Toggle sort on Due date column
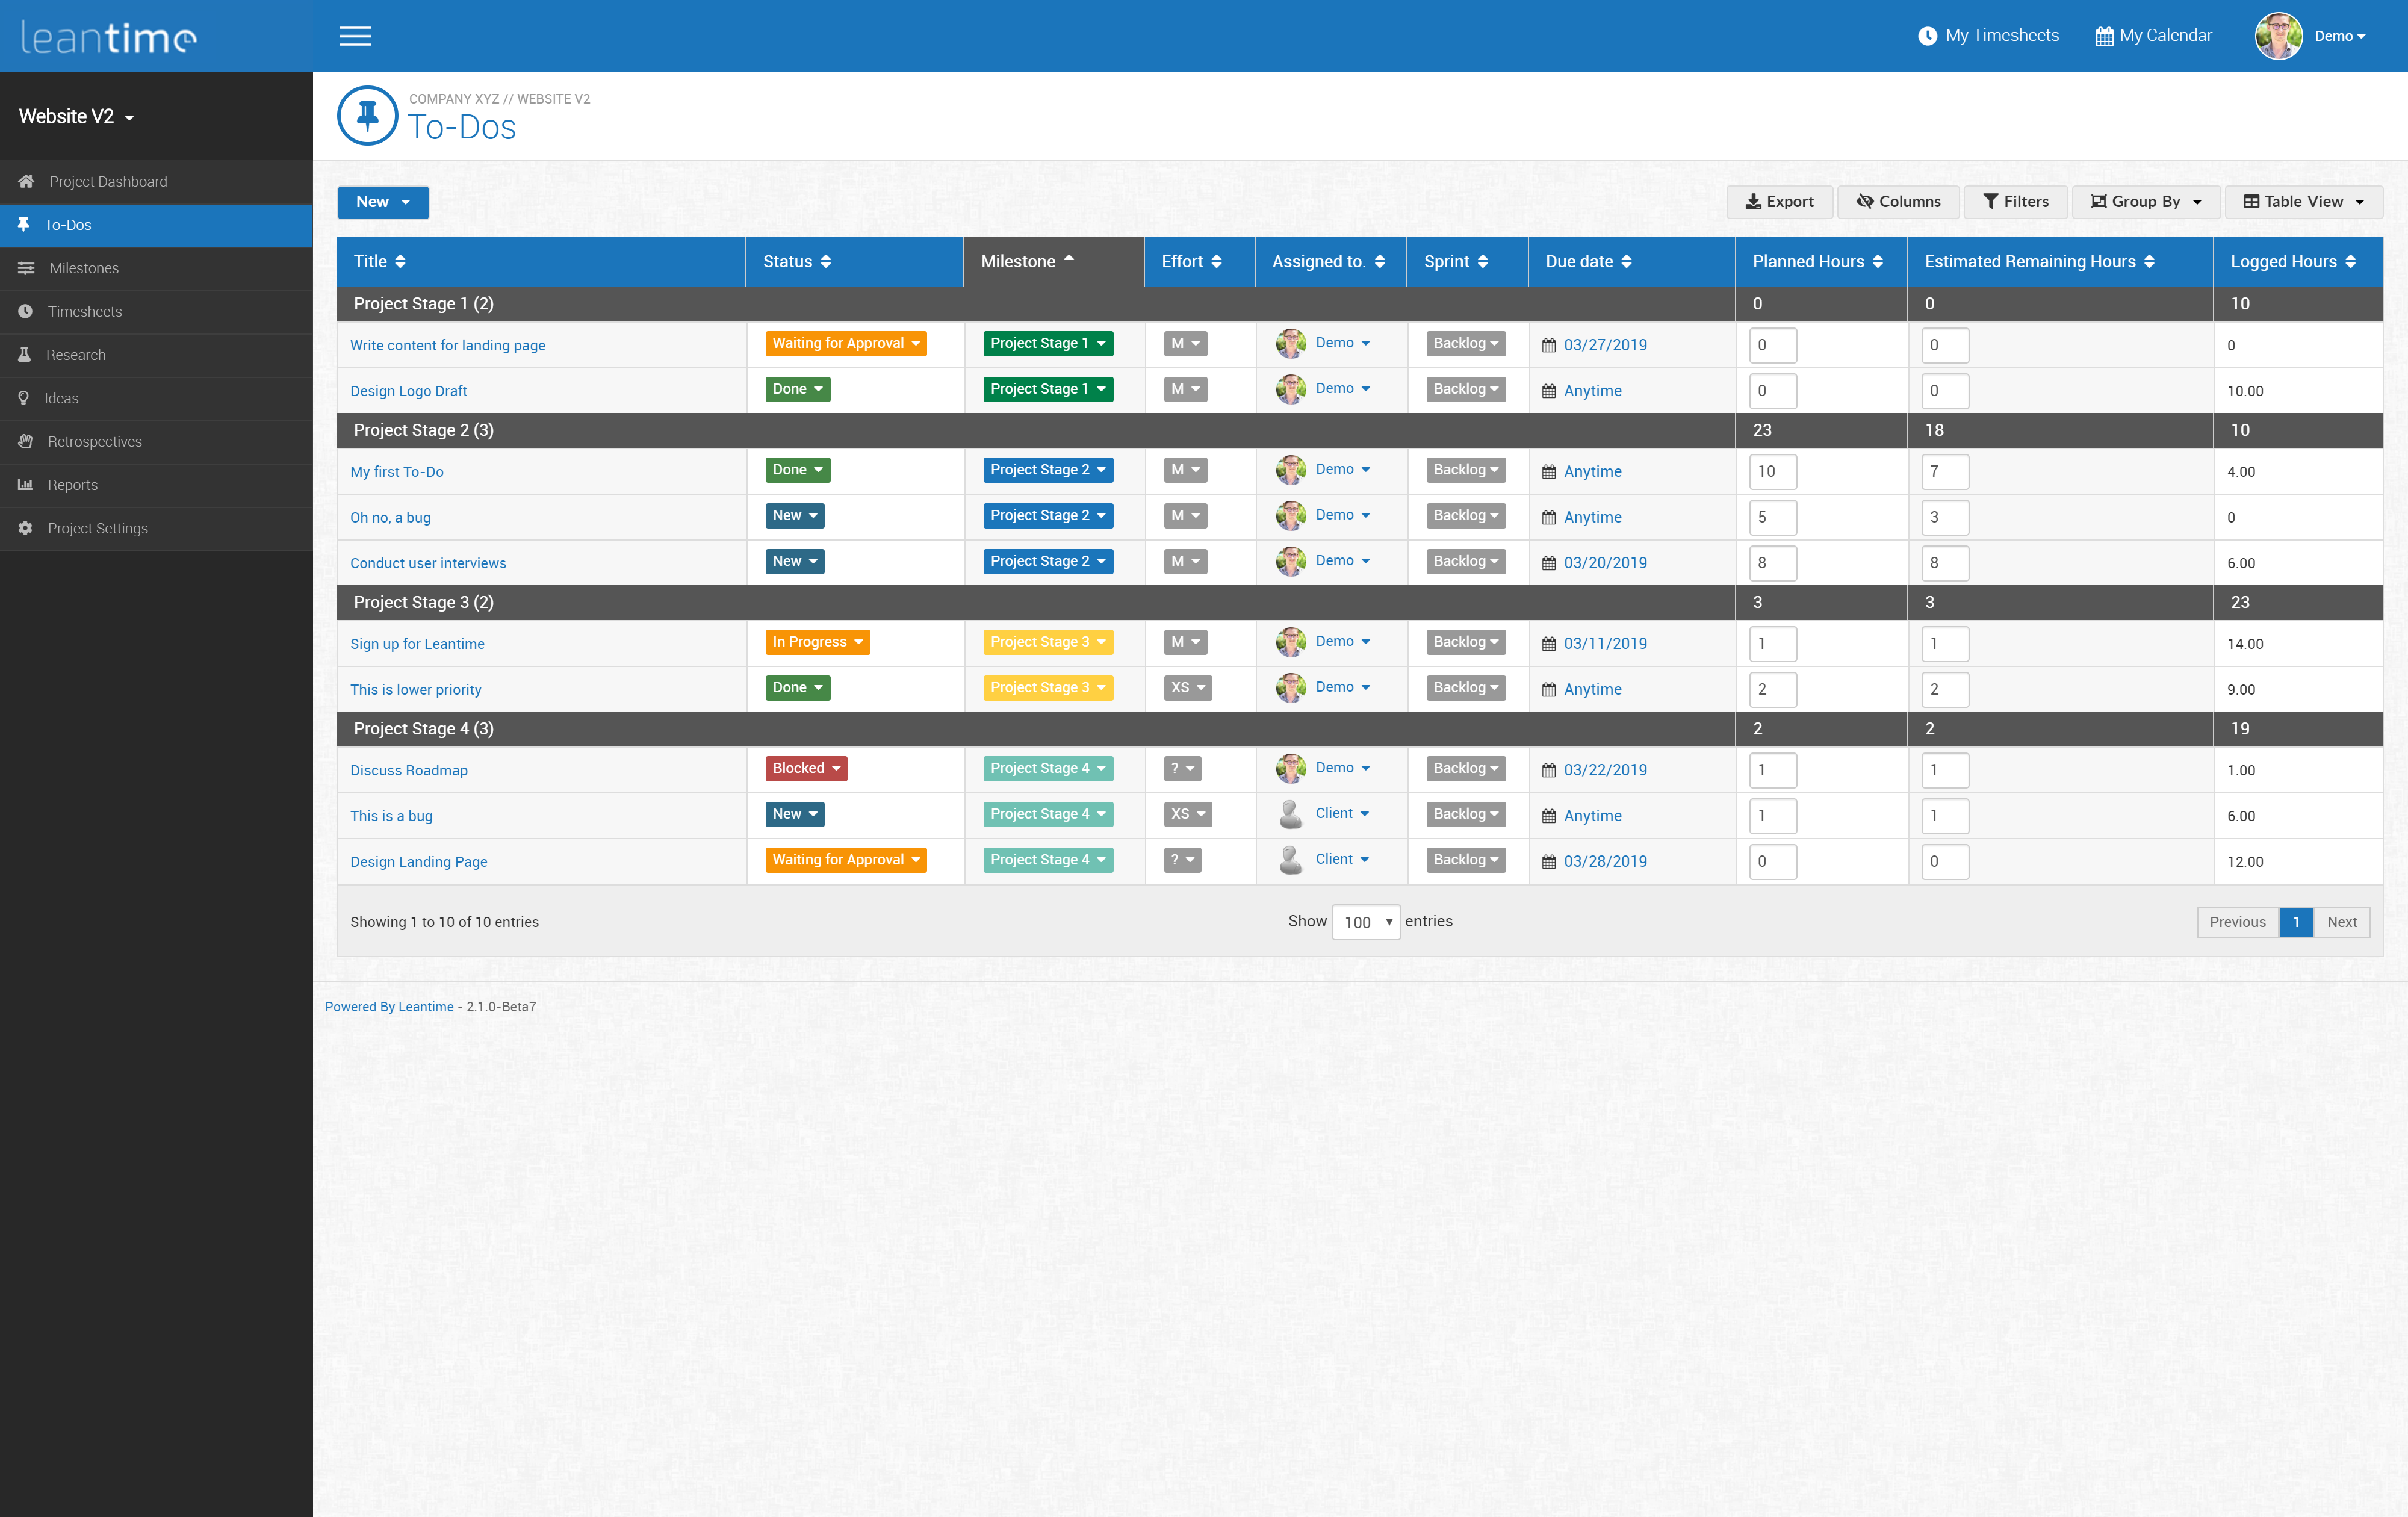The width and height of the screenshot is (2408, 1517). tap(1588, 261)
